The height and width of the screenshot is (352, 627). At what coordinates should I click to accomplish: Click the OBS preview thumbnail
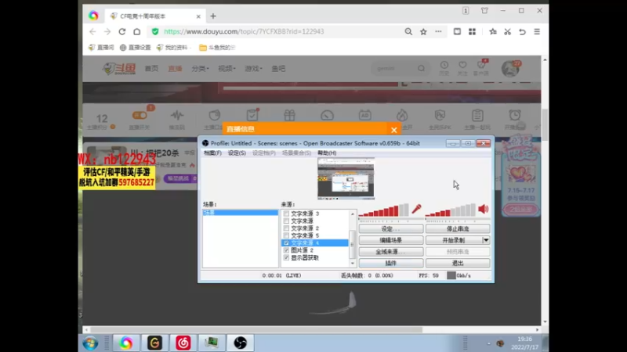[x=346, y=178]
